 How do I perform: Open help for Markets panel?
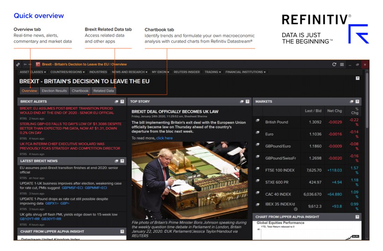pos(358,101)
